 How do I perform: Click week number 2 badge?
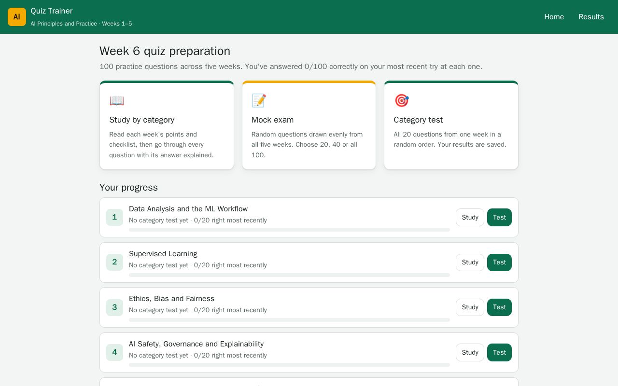(x=114, y=262)
